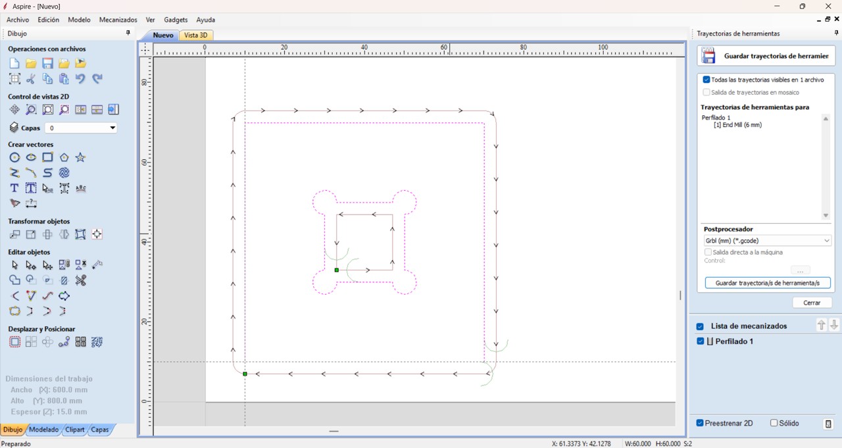Switch to the Nuevo 2D view tab

[x=162, y=36]
